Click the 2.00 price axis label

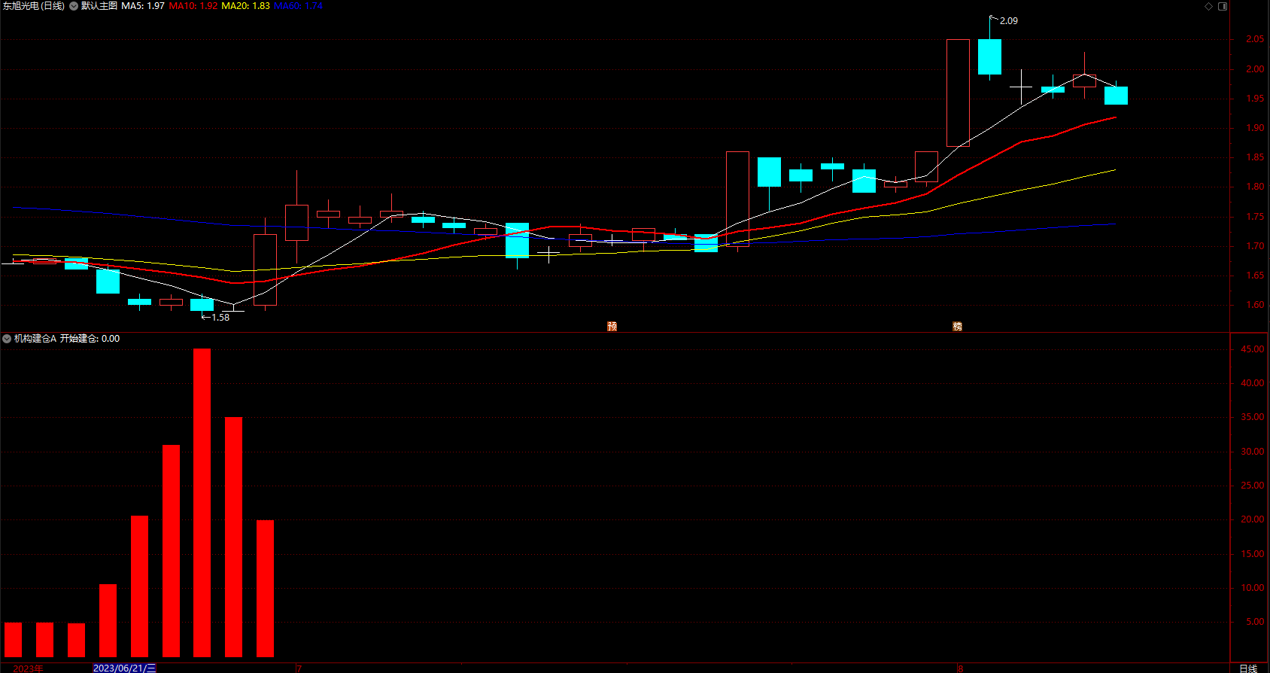click(1255, 69)
